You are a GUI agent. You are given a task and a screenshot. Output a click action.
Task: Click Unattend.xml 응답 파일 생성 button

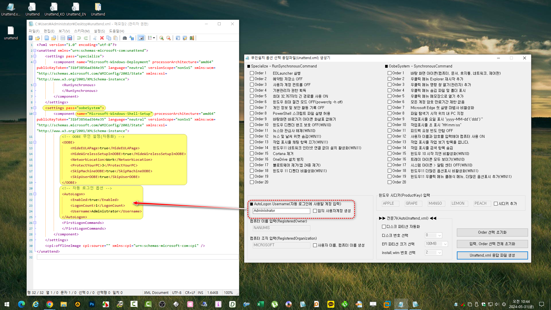pos(492,255)
